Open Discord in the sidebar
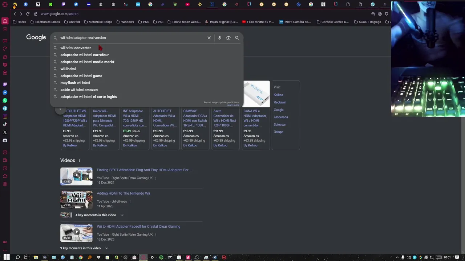Image resolution: width=465 pixels, height=261 pixels. click(5, 140)
